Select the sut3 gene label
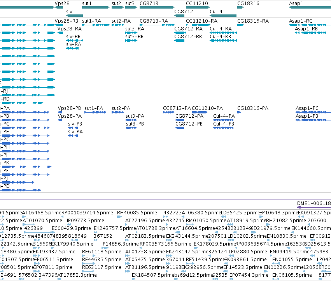This screenshot has width=331, height=281. (x=130, y=4)
